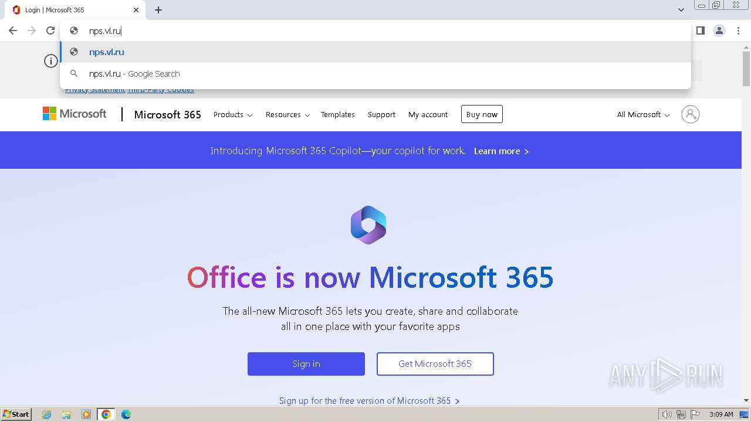Click the sign-in account avatar icon
This screenshot has height=422, width=751.
[691, 114]
